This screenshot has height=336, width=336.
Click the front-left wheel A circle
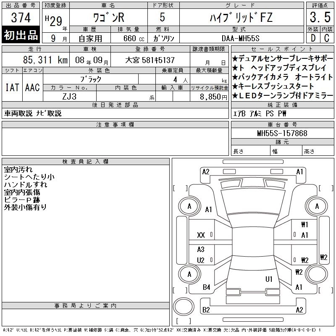click(189, 206)
